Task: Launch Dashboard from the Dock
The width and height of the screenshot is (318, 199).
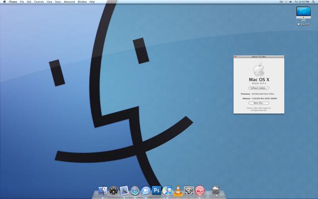Action: pos(113,191)
